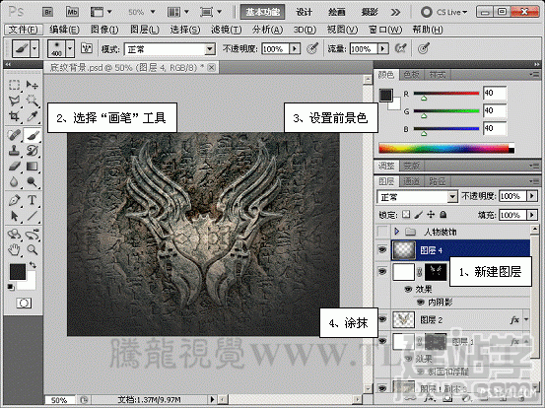This screenshot has width=545, height=408.
Task: Select the 绘画 workspace
Action: point(337,12)
